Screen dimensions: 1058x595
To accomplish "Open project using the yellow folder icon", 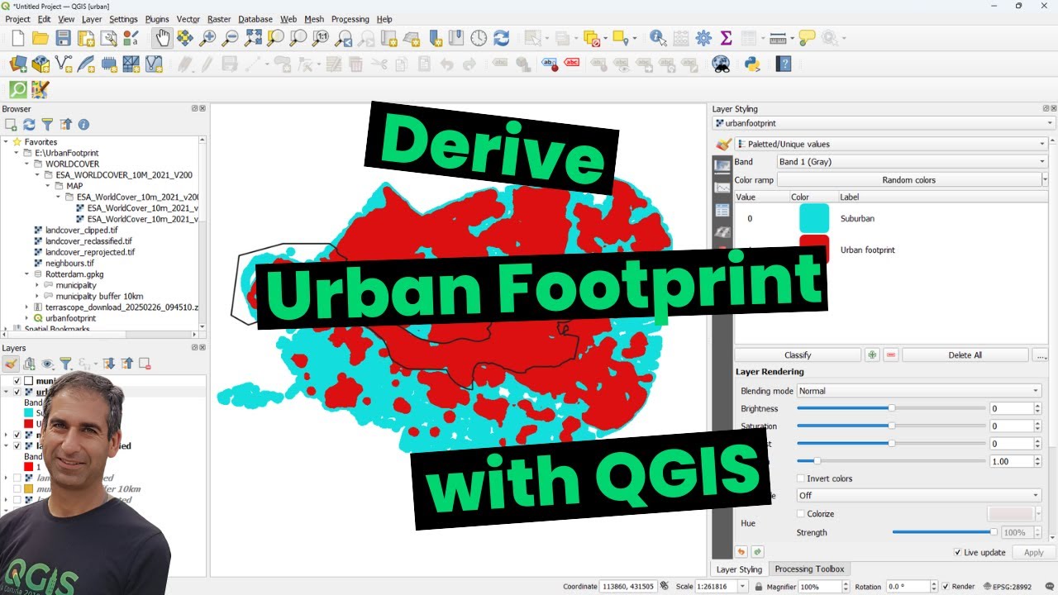I will (x=40, y=38).
